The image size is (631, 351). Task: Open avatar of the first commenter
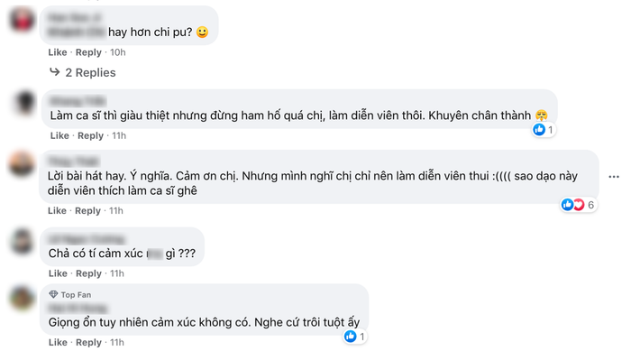(x=22, y=19)
